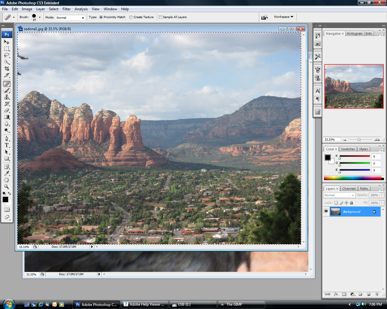Select the Dodge tool

click(x=7, y=130)
